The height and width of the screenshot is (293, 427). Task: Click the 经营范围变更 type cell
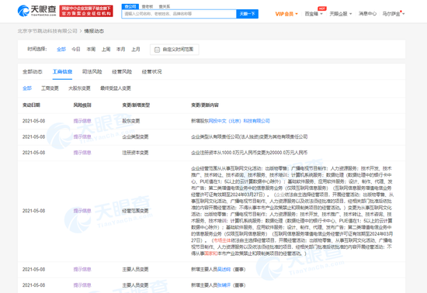tap(135, 211)
